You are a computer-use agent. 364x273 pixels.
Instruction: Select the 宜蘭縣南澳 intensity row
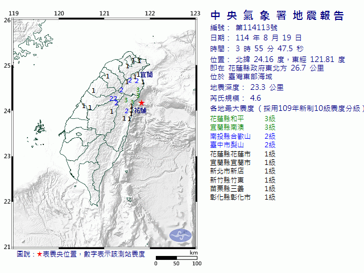point(242,127)
